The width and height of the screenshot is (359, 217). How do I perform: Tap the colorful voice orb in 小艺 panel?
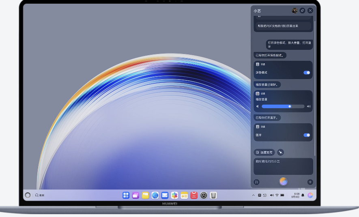click(x=283, y=182)
